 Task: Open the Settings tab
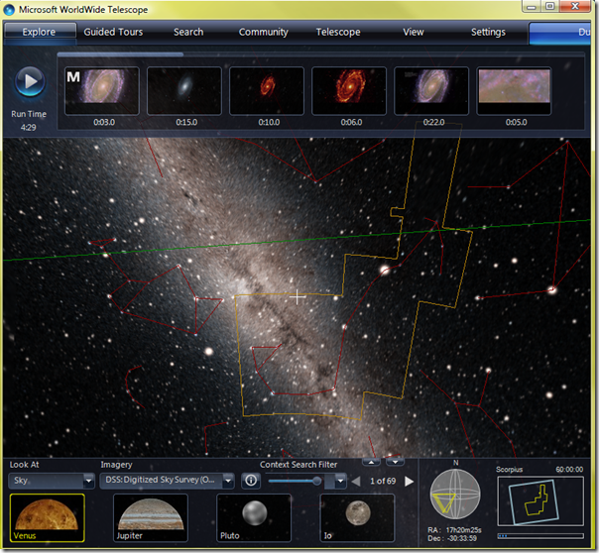(488, 32)
